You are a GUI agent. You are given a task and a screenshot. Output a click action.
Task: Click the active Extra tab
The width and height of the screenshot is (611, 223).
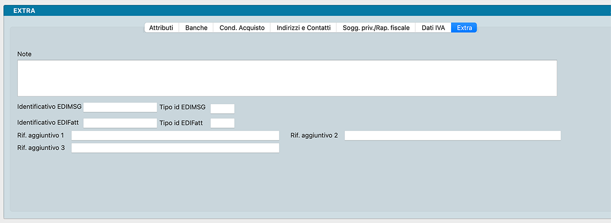(464, 28)
